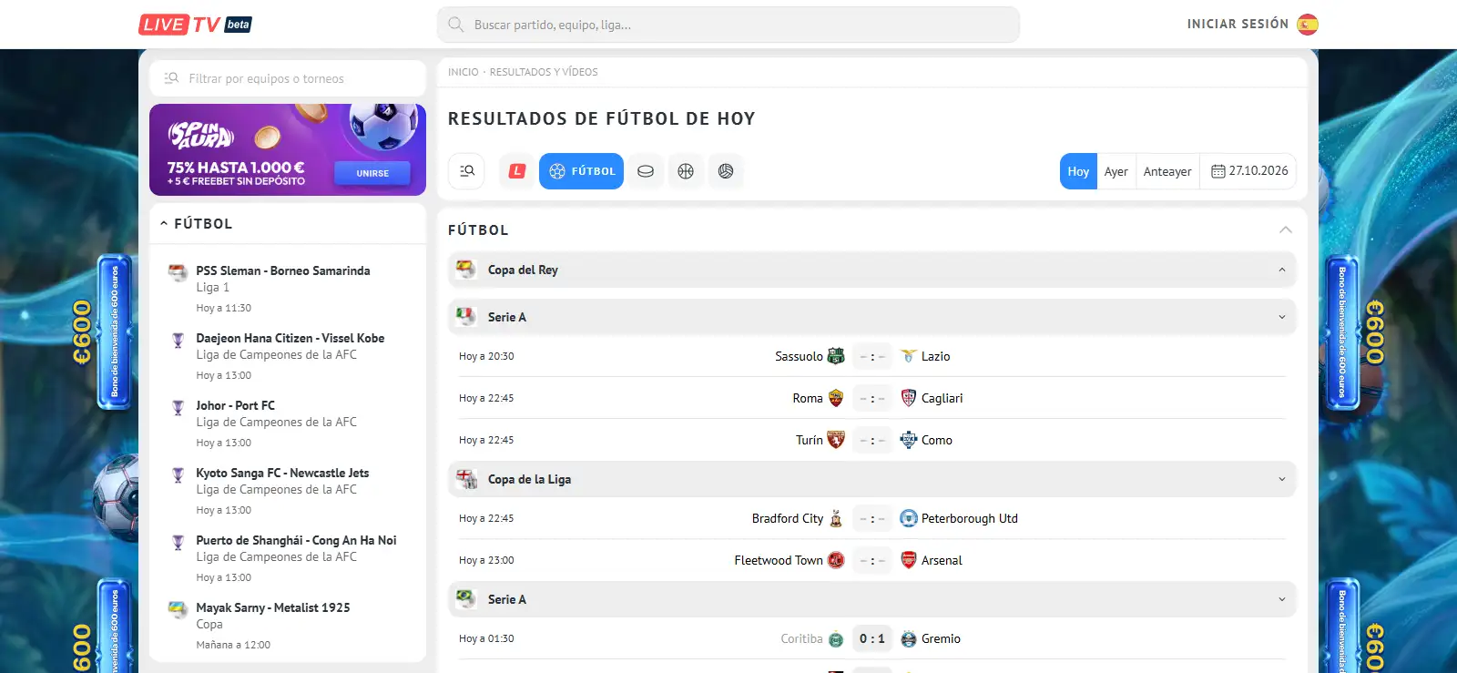The width and height of the screenshot is (1457, 673).
Task: Click the Peterborough Utd team crest
Action: [908, 518]
